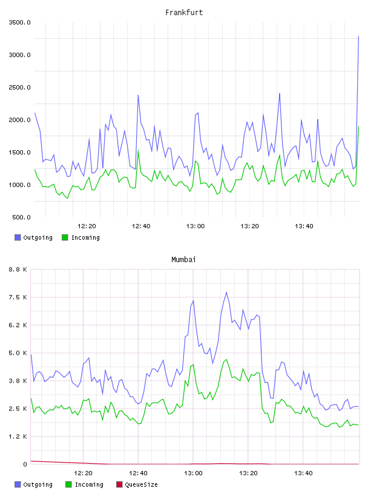Select the QueueSize label in Mumbai legend
Screen dimensions: 368x494
click(x=141, y=484)
